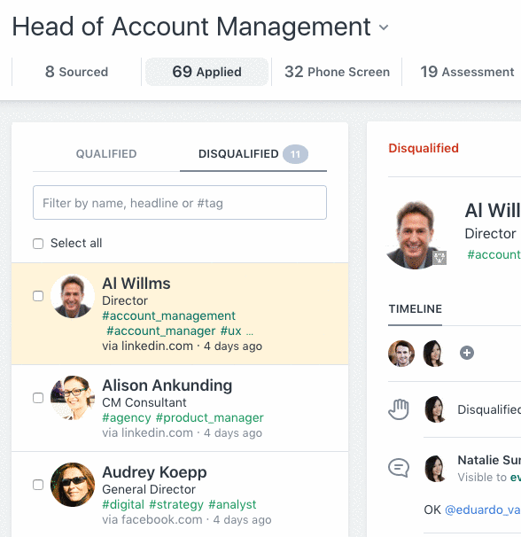
Task: Open the 8 Sourced stage
Action: [77, 72]
